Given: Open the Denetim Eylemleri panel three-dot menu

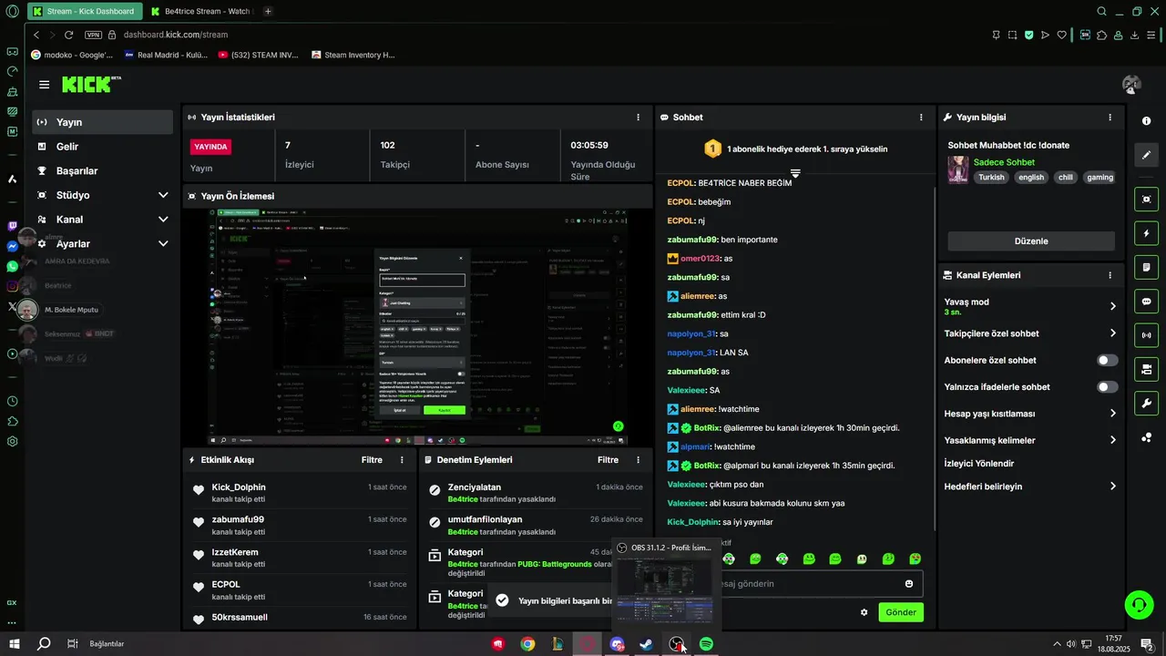Looking at the screenshot, I should click(x=638, y=460).
